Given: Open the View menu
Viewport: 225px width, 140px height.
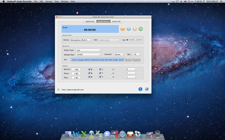Looking at the screenshot, I should click(56, 1).
